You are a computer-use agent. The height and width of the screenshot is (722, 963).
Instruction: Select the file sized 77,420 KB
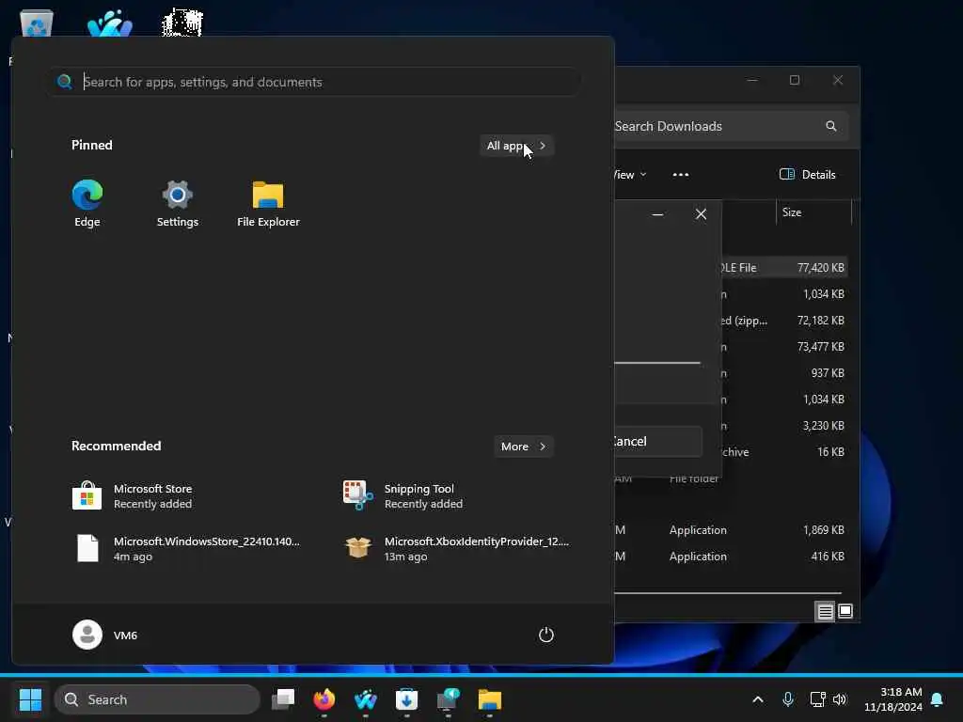(785, 268)
